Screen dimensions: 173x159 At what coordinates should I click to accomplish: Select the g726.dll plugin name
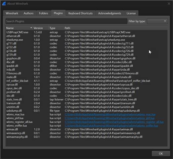pos(11,51)
